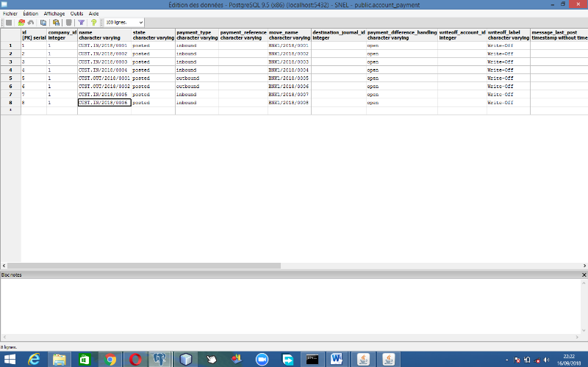Copy selection using the toolbar copy icon
This screenshot has width=588, height=367.
tap(43, 23)
